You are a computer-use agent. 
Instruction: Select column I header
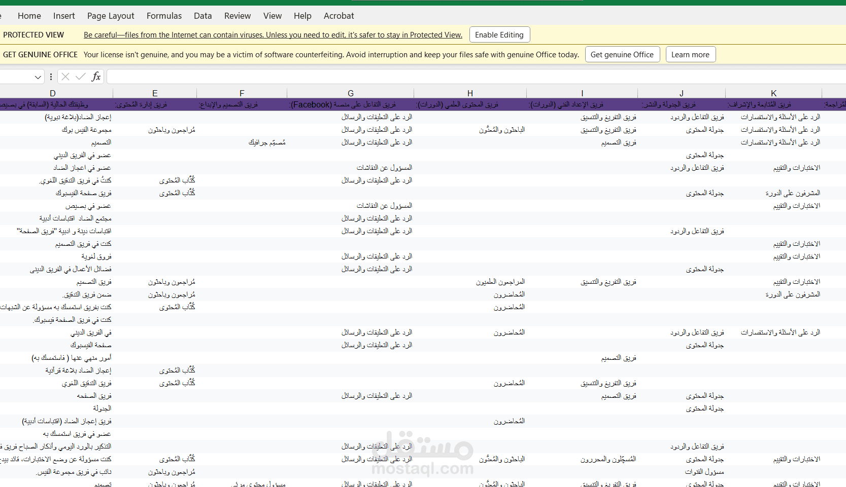582,93
